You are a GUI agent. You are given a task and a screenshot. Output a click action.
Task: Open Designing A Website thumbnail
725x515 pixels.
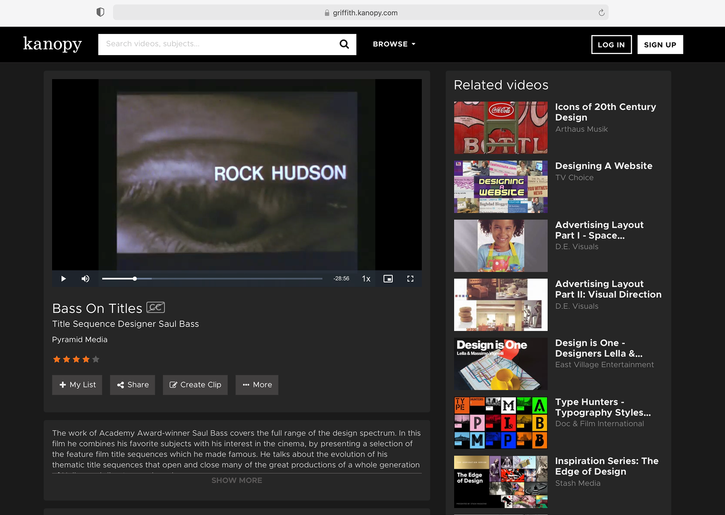(501, 187)
